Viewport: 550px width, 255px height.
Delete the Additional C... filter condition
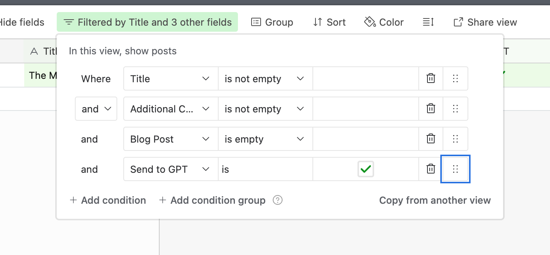pos(430,109)
